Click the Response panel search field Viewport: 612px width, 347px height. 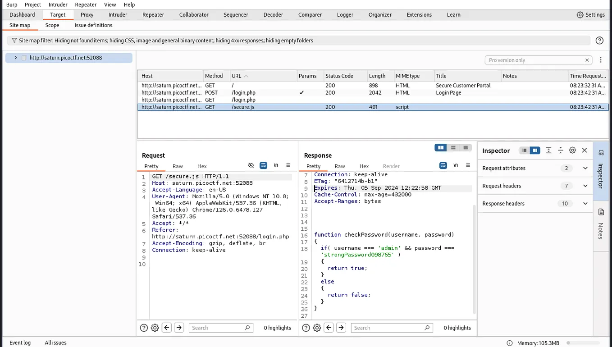coord(391,328)
